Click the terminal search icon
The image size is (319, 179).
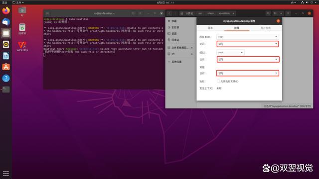(133, 13)
